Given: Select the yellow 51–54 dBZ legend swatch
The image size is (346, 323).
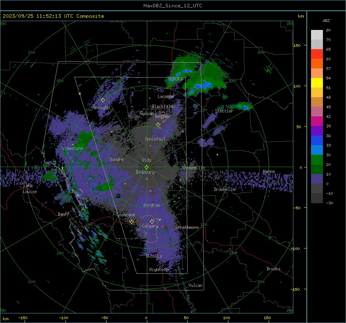Looking at the screenshot, I should 317,83.
